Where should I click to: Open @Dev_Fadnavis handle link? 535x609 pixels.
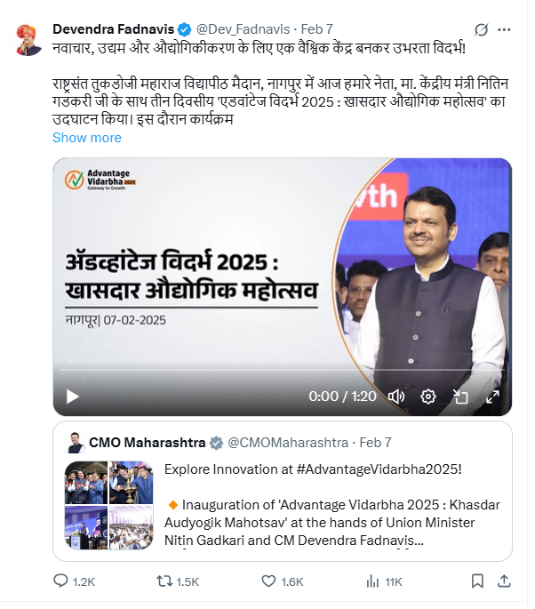click(x=243, y=29)
